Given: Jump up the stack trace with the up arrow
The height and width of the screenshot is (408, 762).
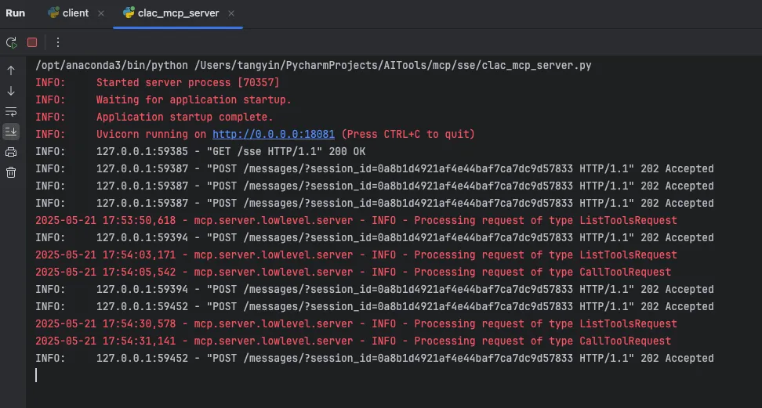Looking at the screenshot, I should click(x=11, y=70).
